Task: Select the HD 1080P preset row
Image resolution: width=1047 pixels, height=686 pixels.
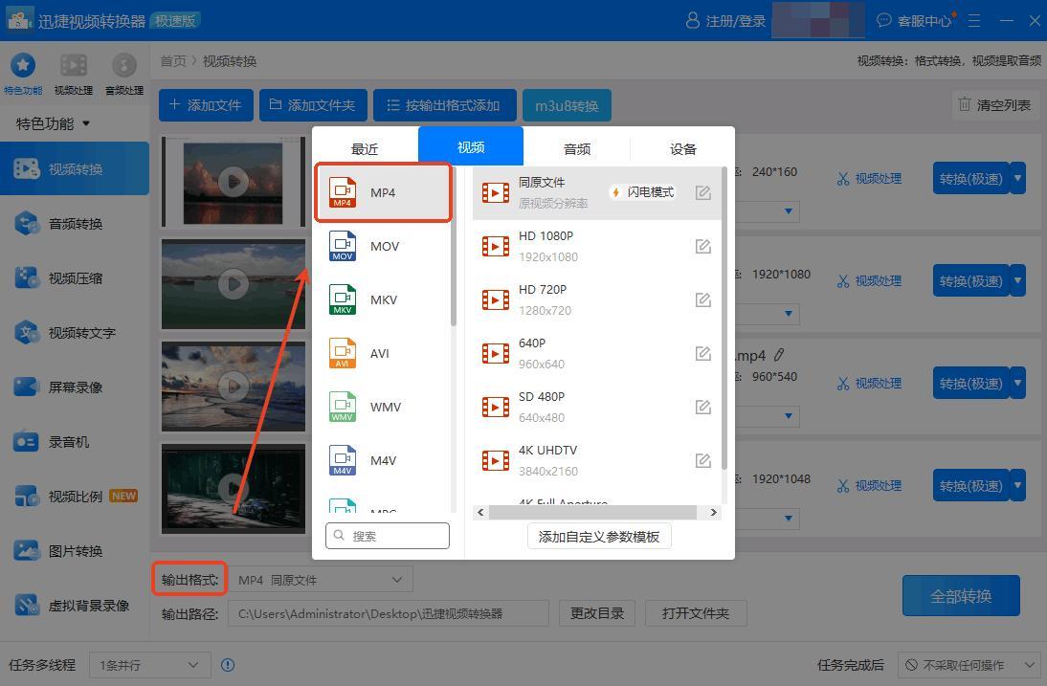Action: [596, 246]
